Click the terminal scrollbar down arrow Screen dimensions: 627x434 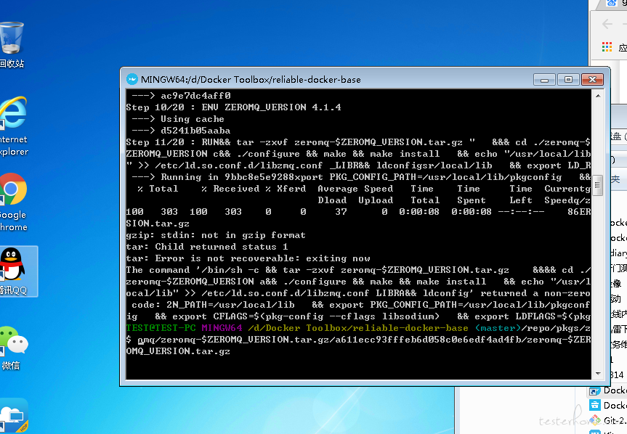coord(598,374)
